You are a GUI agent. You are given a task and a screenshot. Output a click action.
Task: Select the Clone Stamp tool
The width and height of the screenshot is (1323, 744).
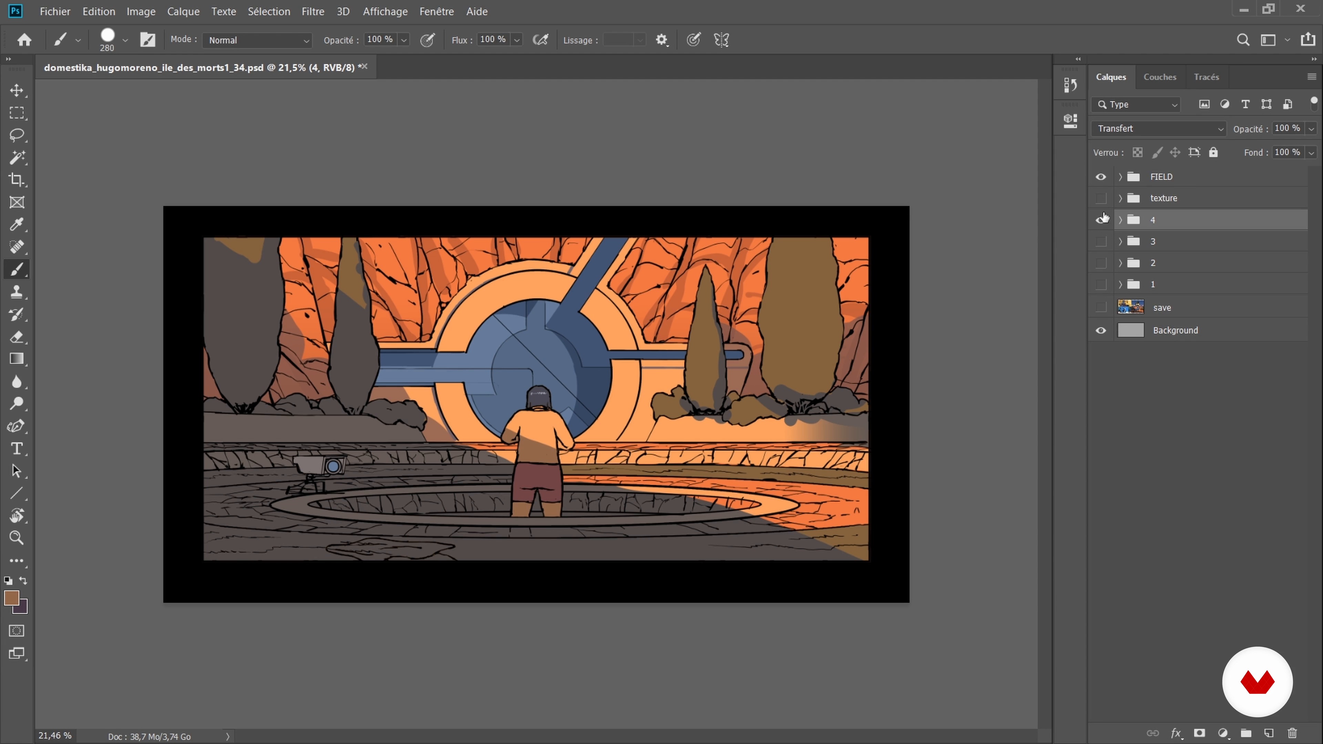pyautogui.click(x=17, y=292)
